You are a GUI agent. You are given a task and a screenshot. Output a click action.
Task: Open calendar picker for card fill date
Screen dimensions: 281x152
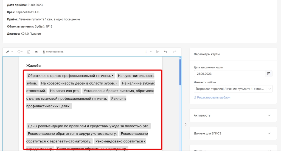tap(269, 74)
